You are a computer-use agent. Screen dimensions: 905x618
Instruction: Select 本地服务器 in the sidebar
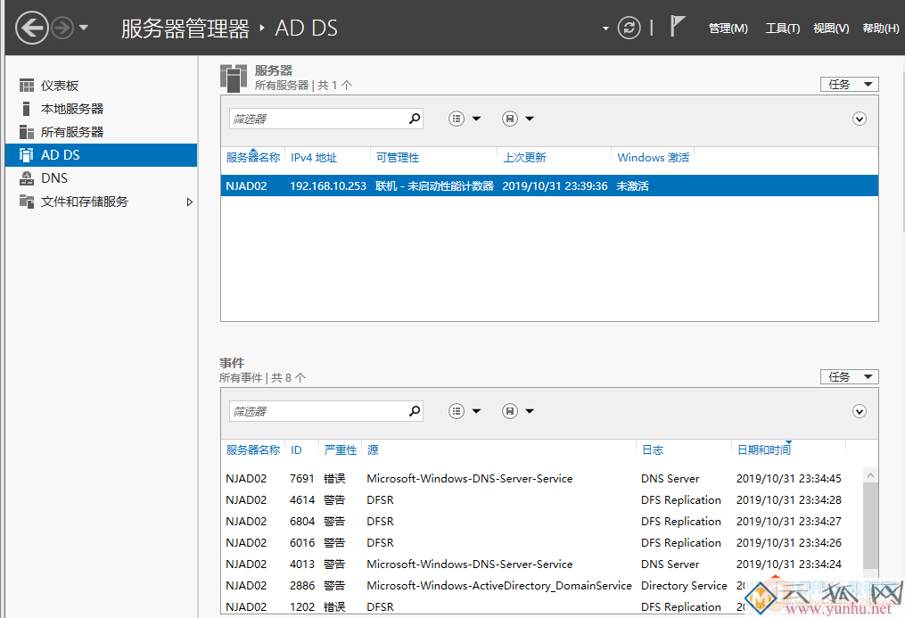tap(71, 109)
